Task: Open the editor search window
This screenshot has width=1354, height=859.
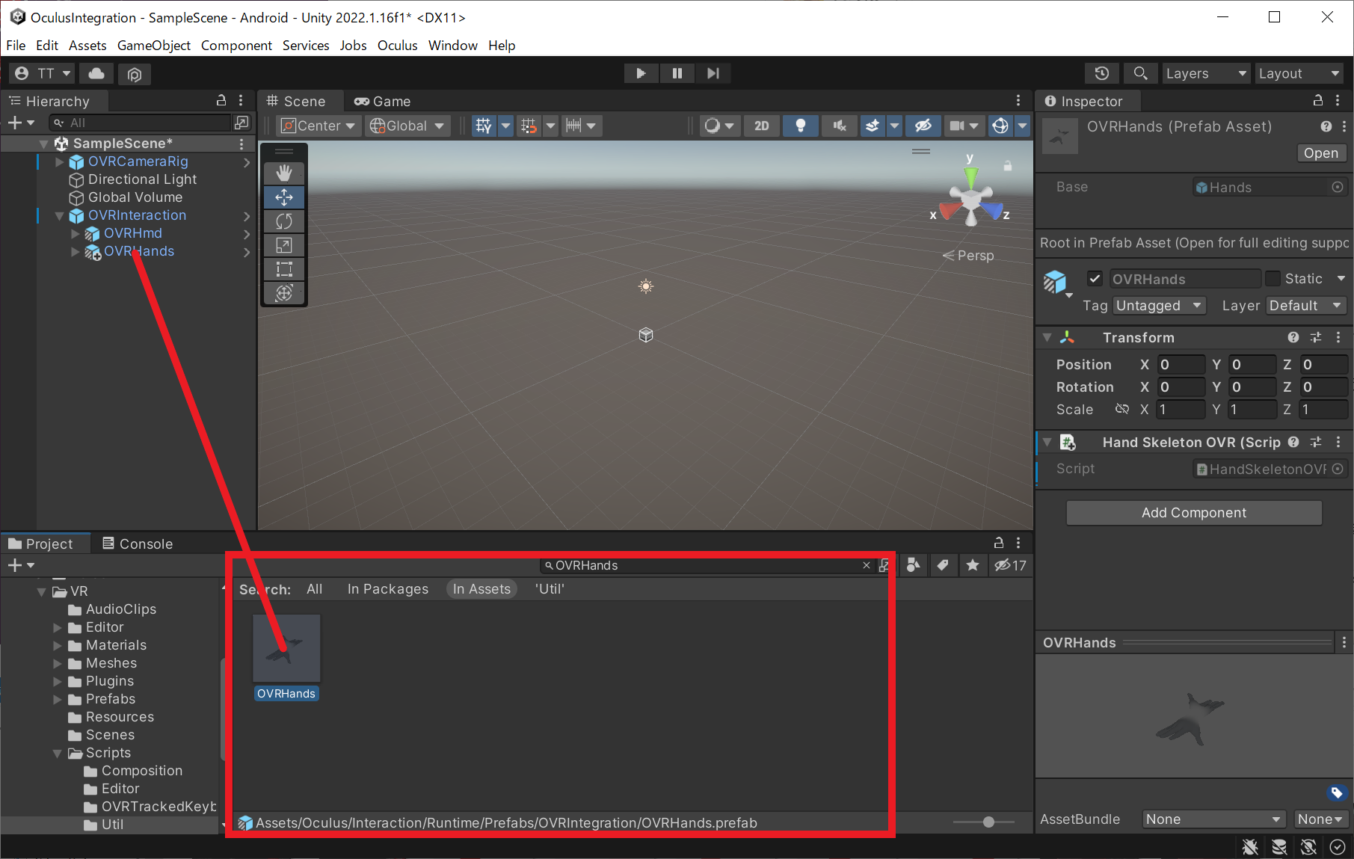Action: (x=1140, y=73)
